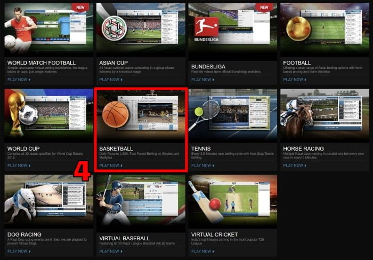Select the TENNIS title text

tap(201, 149)
